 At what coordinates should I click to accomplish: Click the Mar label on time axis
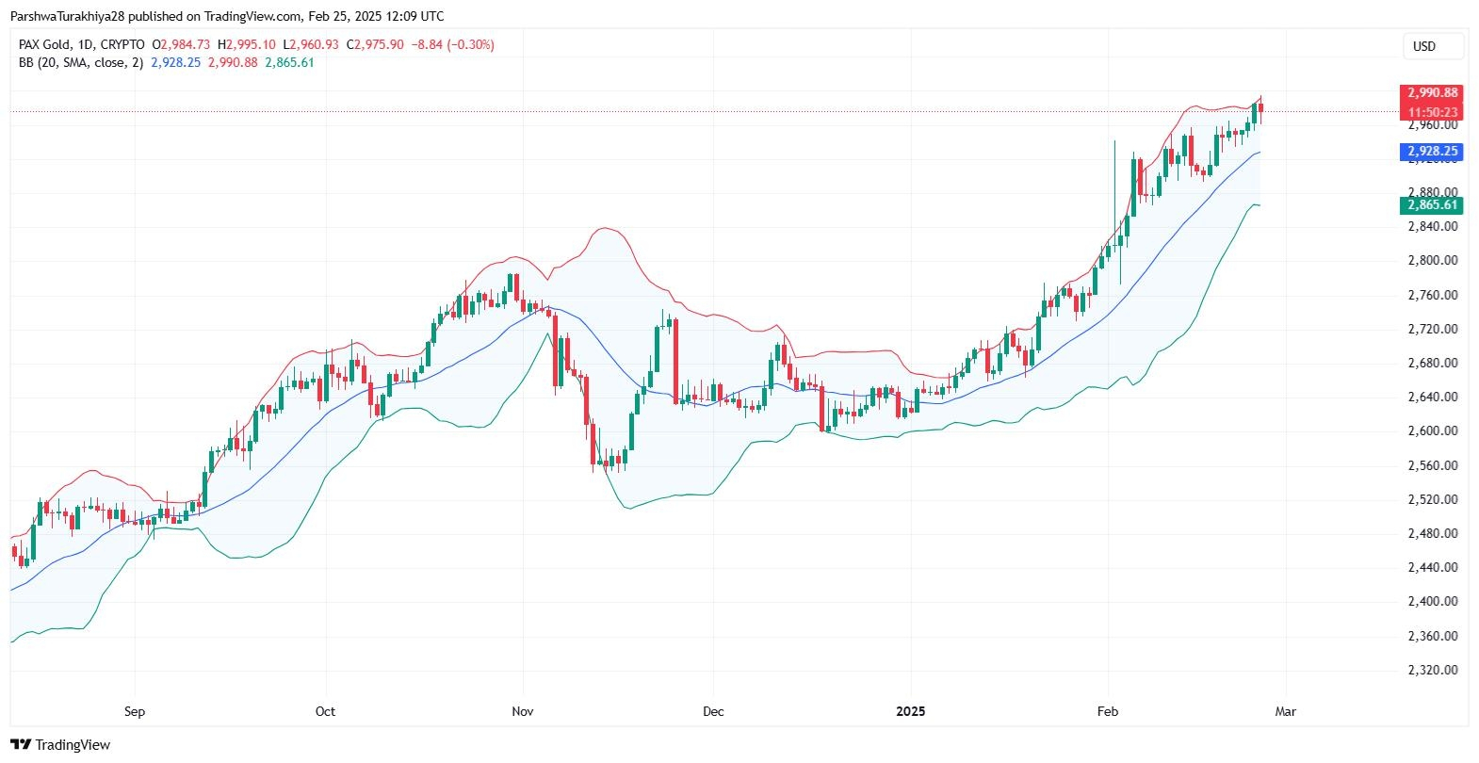tap(1285, 711)
